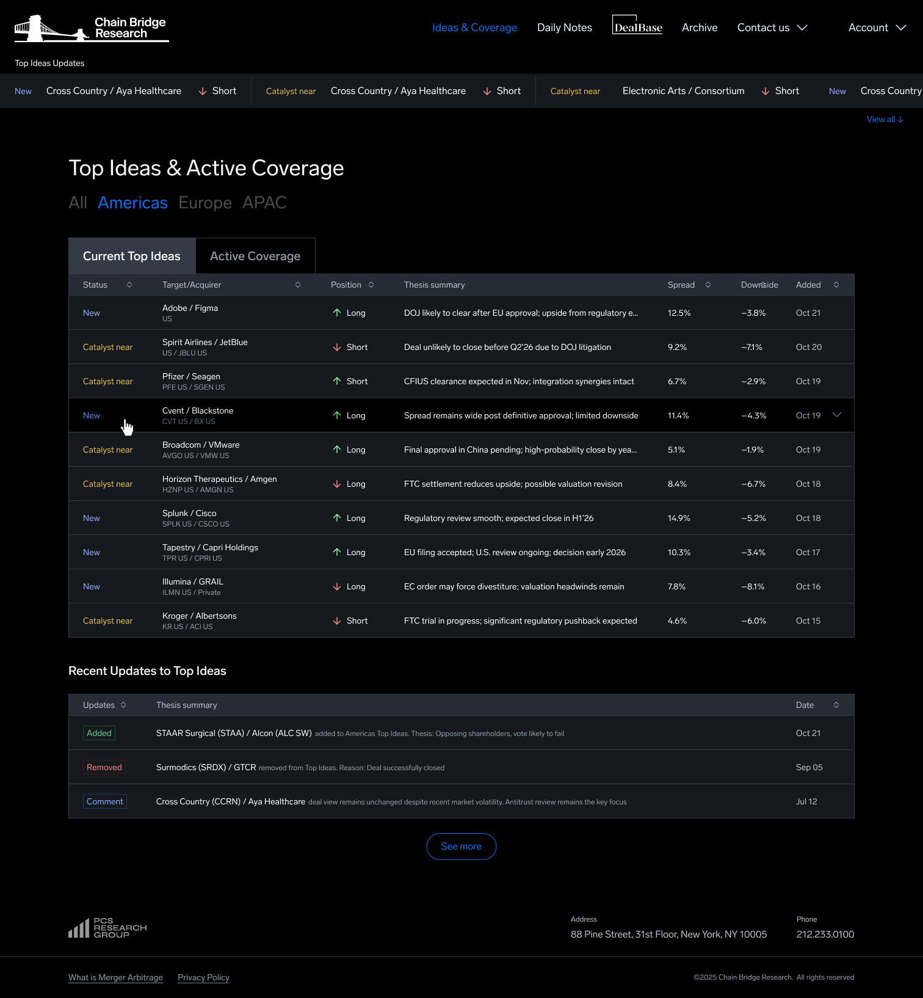Click the Chain Bridge Research logo
Image resolution: width=923 pixels, height=998 pixels.
(x=92, y=28)
